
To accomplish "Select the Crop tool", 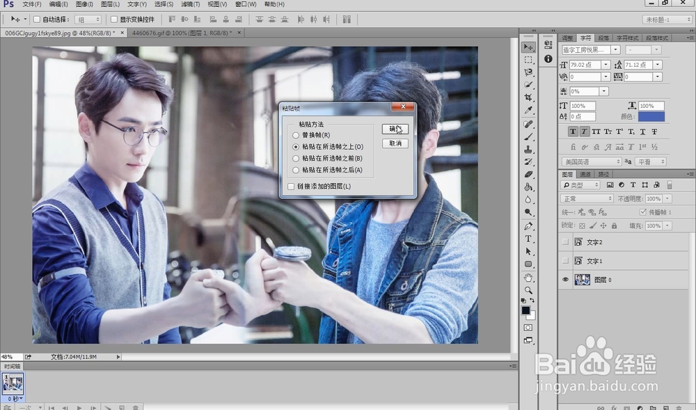I will (x=528, y=97).
